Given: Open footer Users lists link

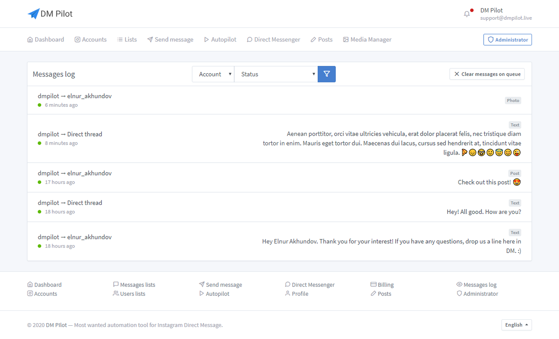Looking at the screenshot, I should tap(129, 294).
